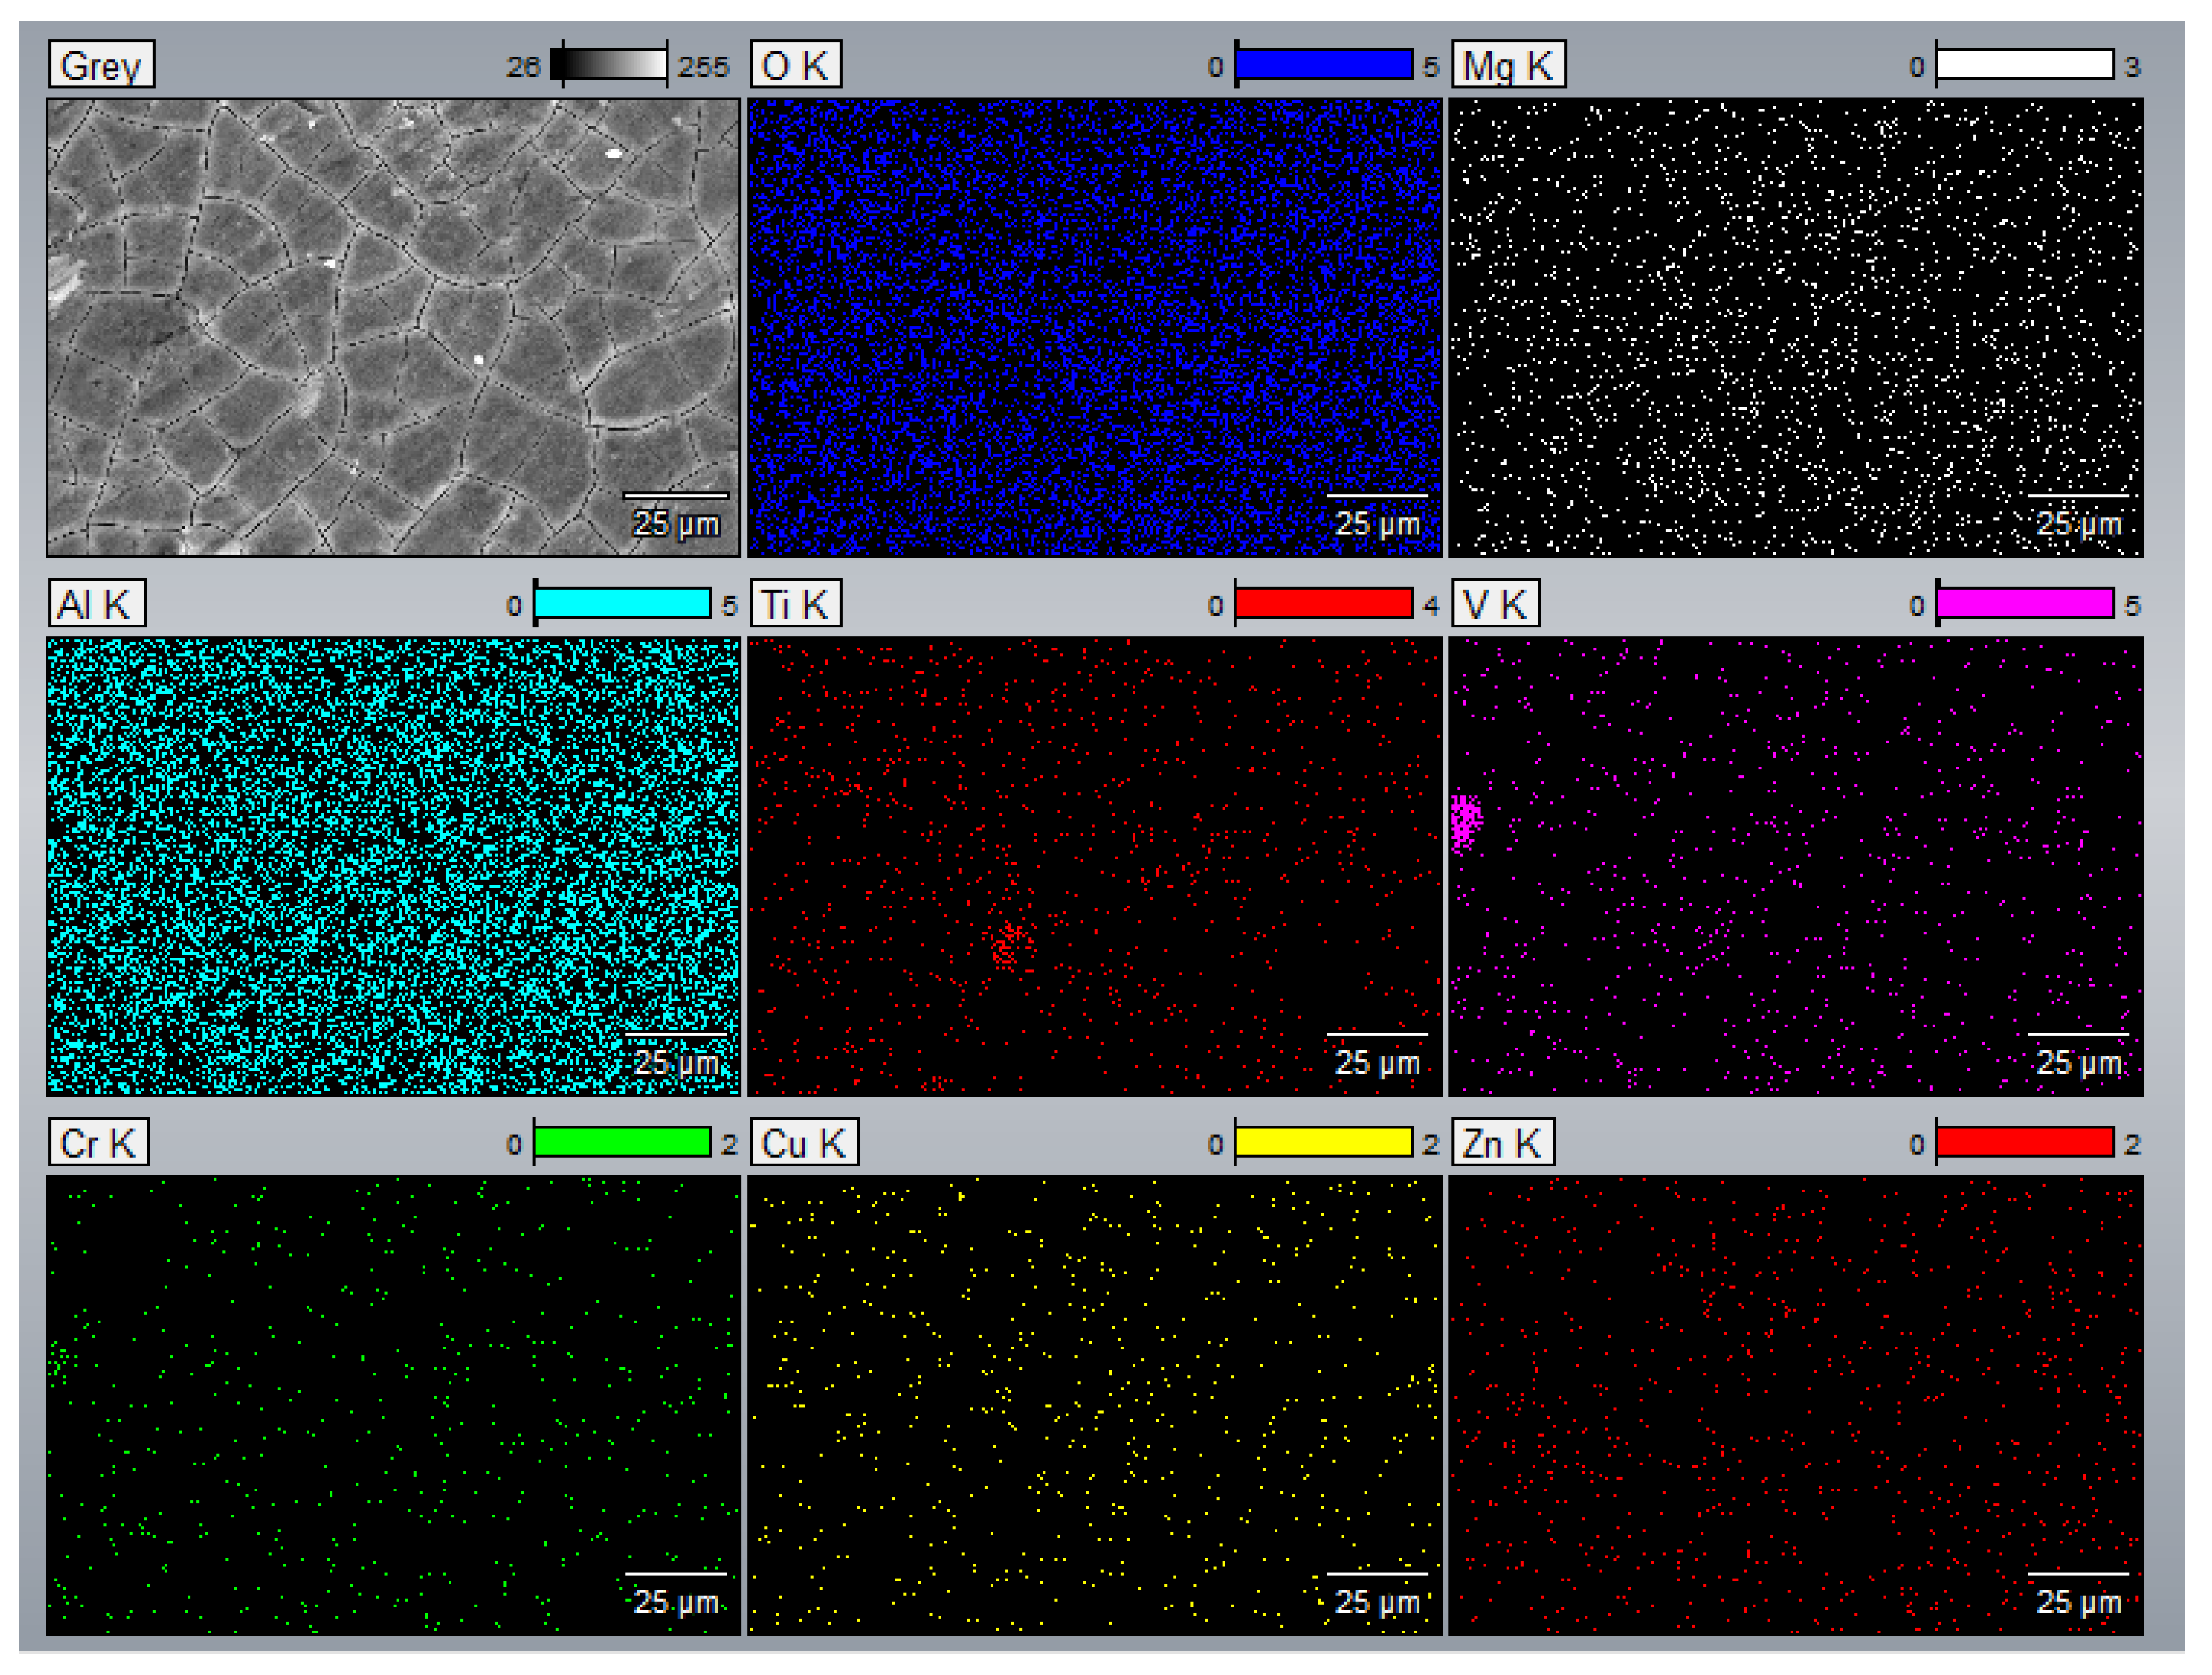
Task: Open the Cr K green map
Action: [x=393, y=1405]
